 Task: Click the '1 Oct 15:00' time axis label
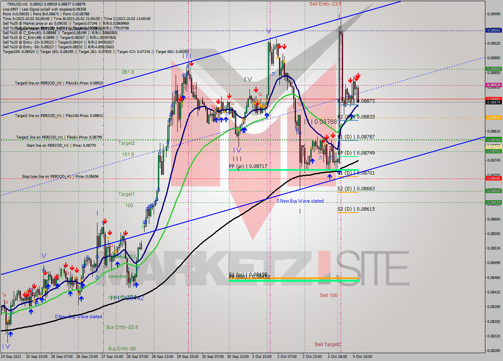coord(262,357)
